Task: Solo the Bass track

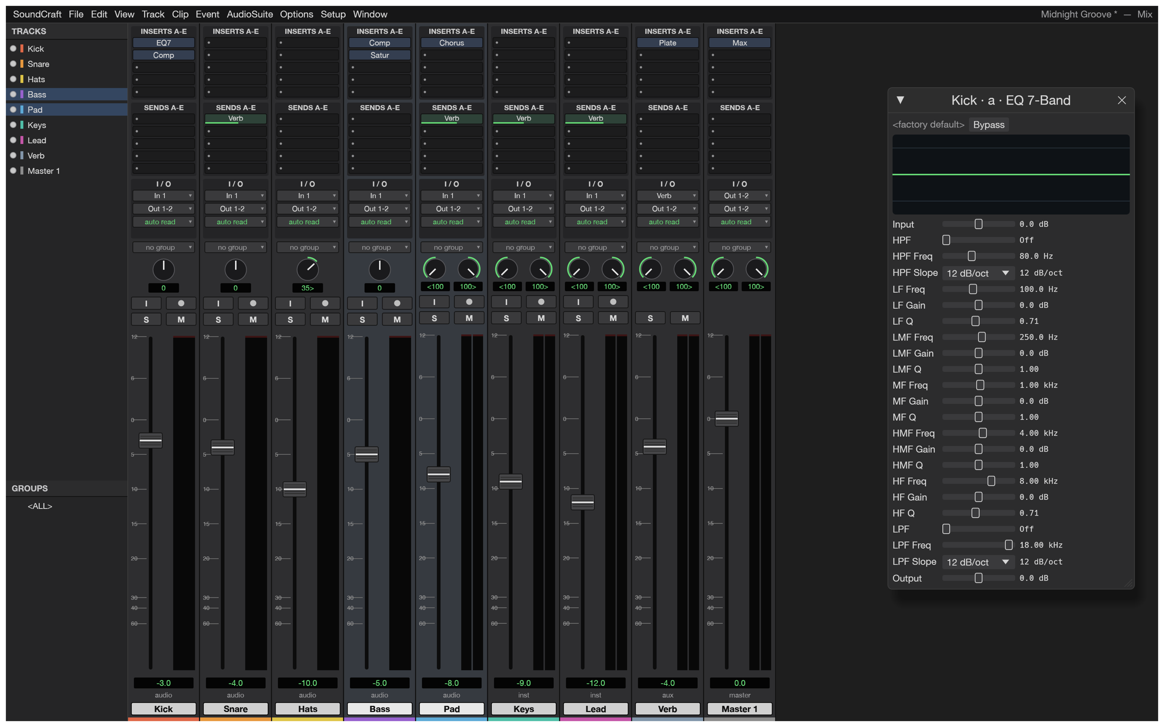Action: pos(362,320)
